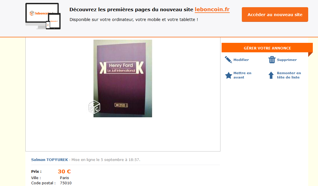Click the GÉRER VOTRE ANNONCE header
318x186 pixels.
click(x=267, y=48)
